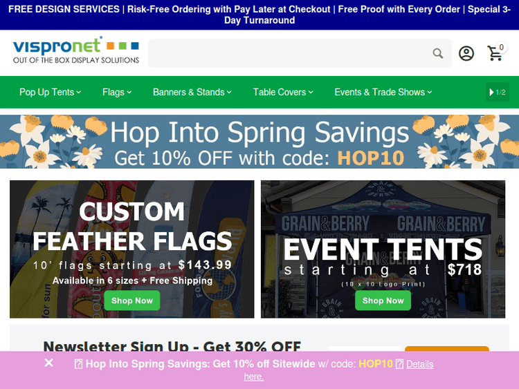Open the user account icon
Viewport: 519px width, 389px height.
(466, 53)
